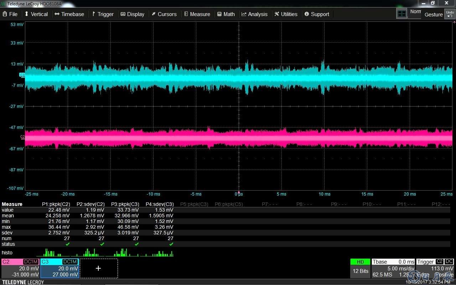Open the Tbase timebase descriptor
The width and height of the screenshot is (456, 285).
pyautogui.click(x=393, y=268)
